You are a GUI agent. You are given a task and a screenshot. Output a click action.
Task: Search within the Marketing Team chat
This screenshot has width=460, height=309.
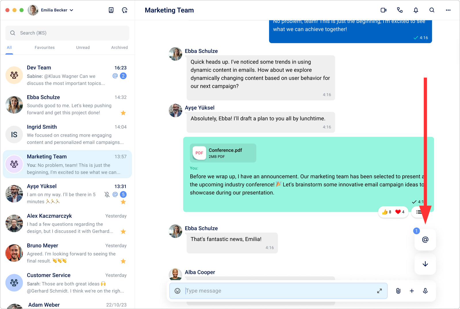click(x=432, y=10)
